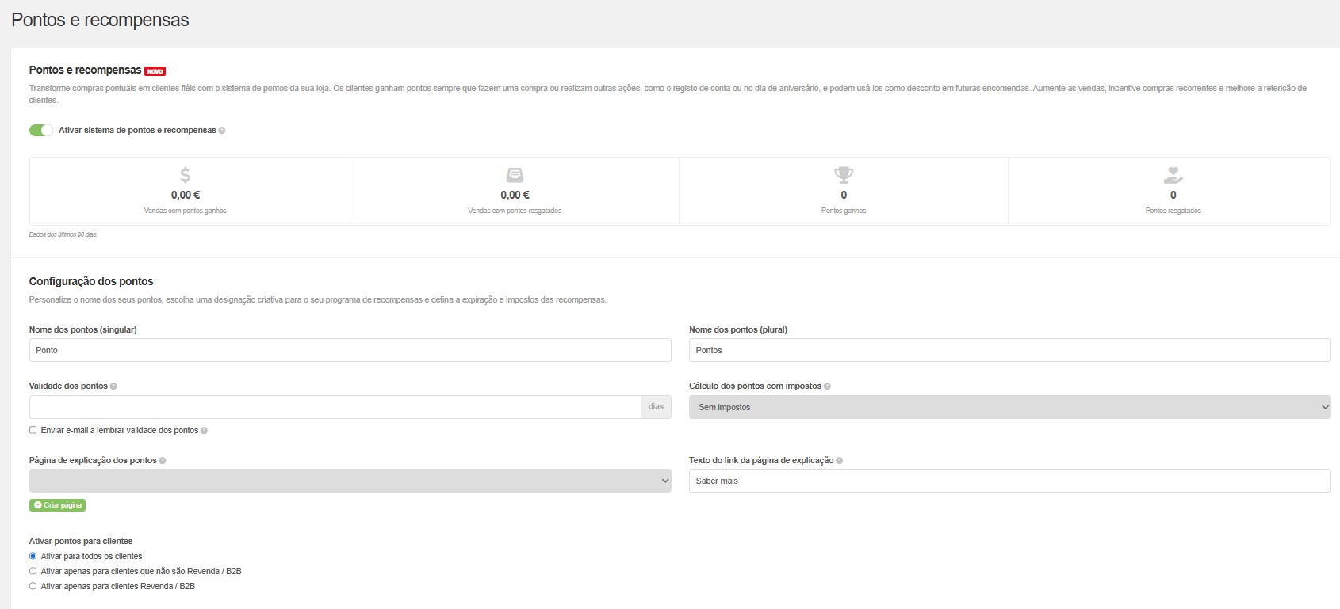The height and width of the screenshot is (609, 1340).
Task: Focus the Nome dos pontos (plural) field
Action: click(x=1009, y=350)
